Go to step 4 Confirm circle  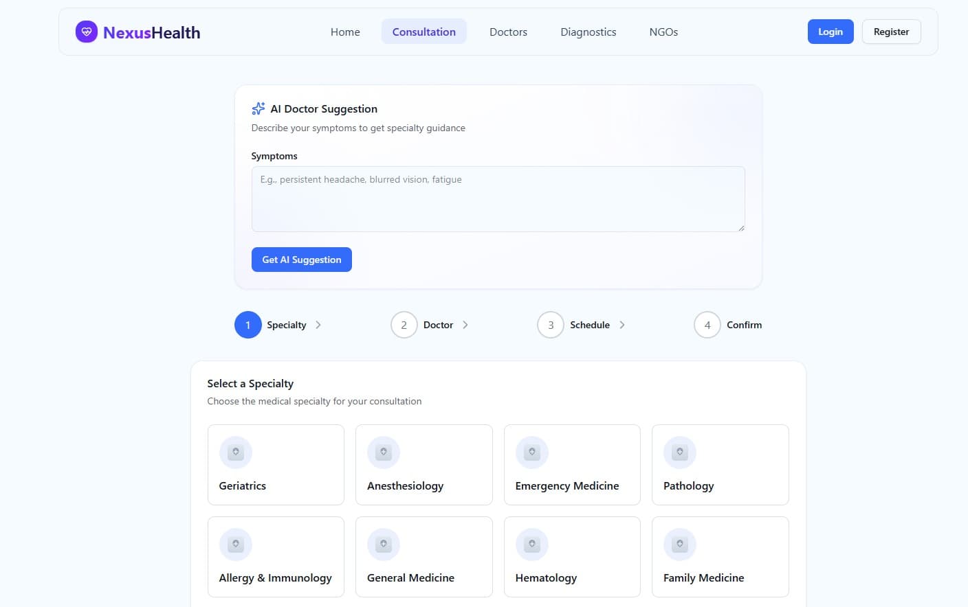click(x=707, y=325)
